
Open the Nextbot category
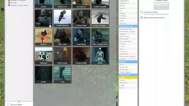(x=14, y=3)
